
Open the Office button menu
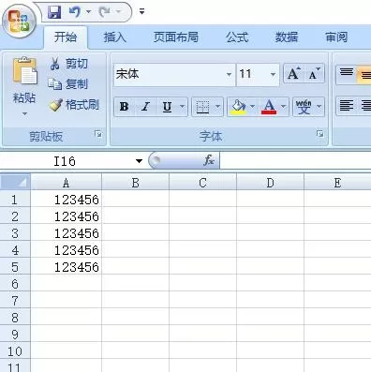click(20, 22)
